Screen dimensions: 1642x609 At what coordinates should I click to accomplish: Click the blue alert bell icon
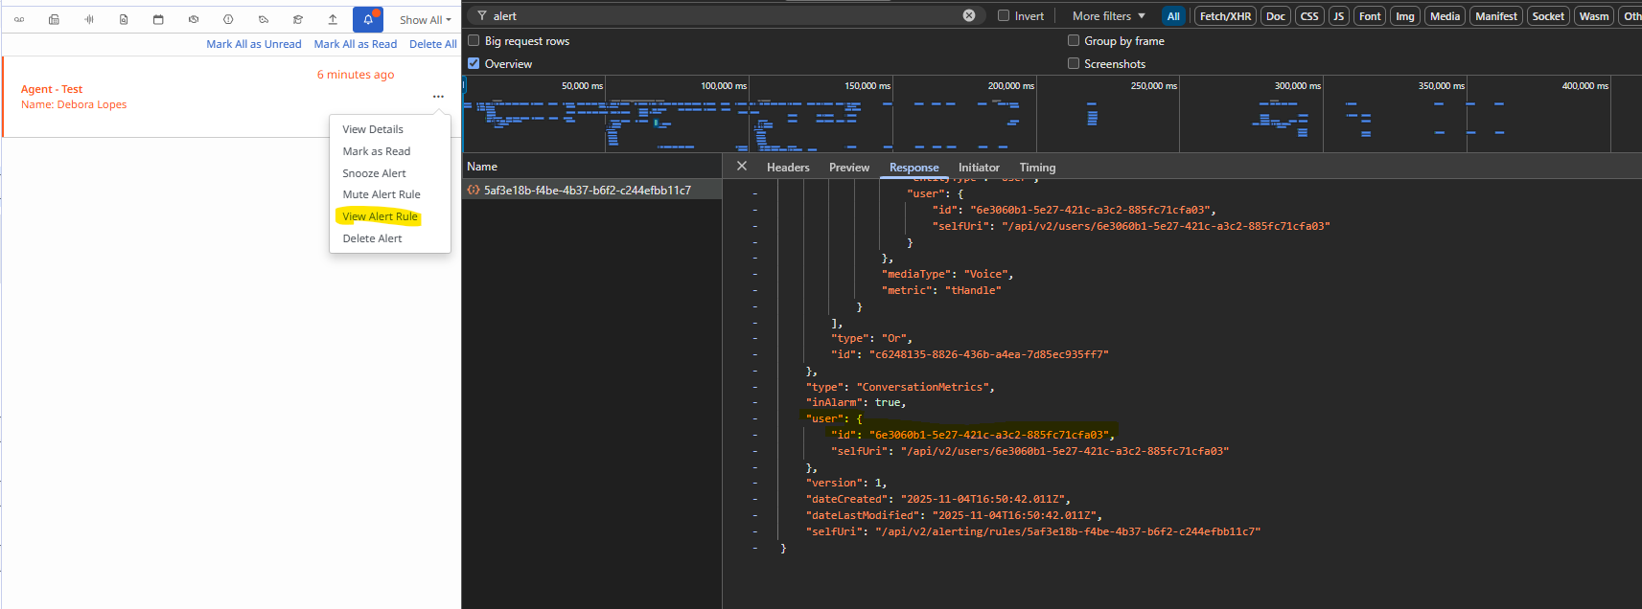click(368, 19)
